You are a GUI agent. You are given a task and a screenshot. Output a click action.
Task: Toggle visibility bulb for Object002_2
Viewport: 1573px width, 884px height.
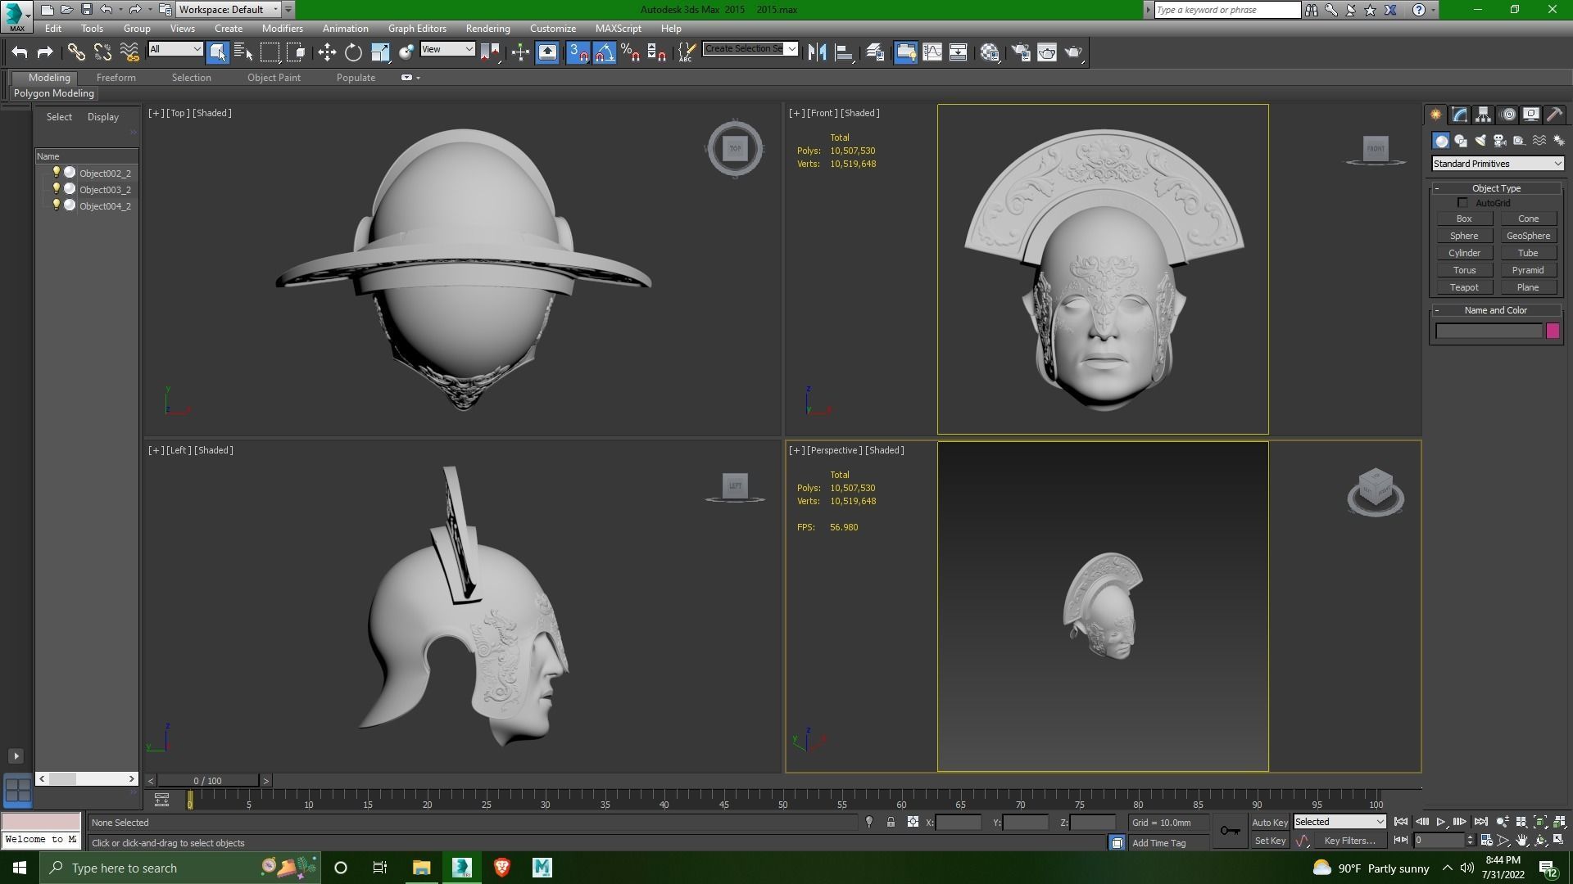(x=56, y=173)
